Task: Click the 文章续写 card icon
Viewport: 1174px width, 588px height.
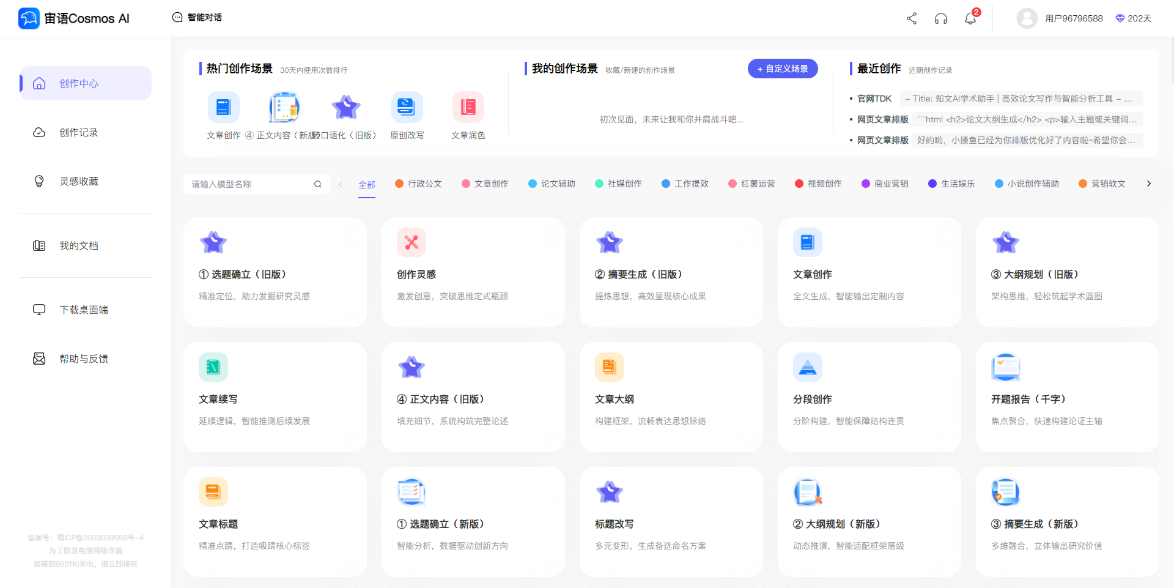Action: [213, 367]
